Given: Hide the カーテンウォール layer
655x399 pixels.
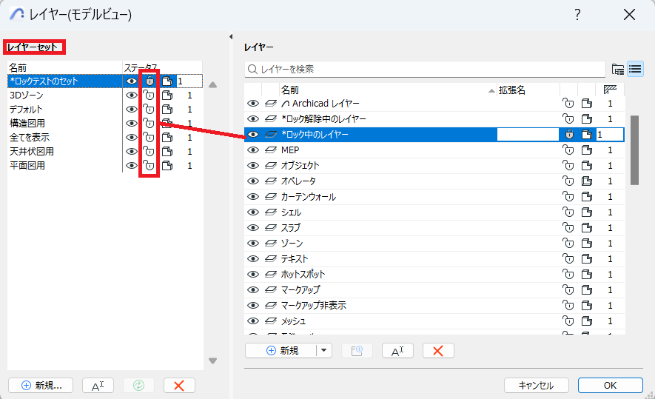Looking at the screenshot, I should pyautogui.click(x=252, y=196).
